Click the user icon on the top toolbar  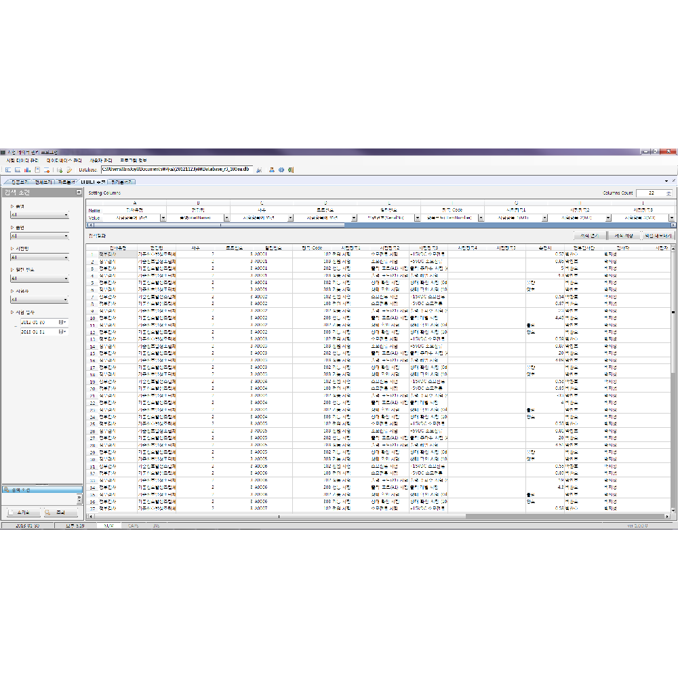point(271,169)
